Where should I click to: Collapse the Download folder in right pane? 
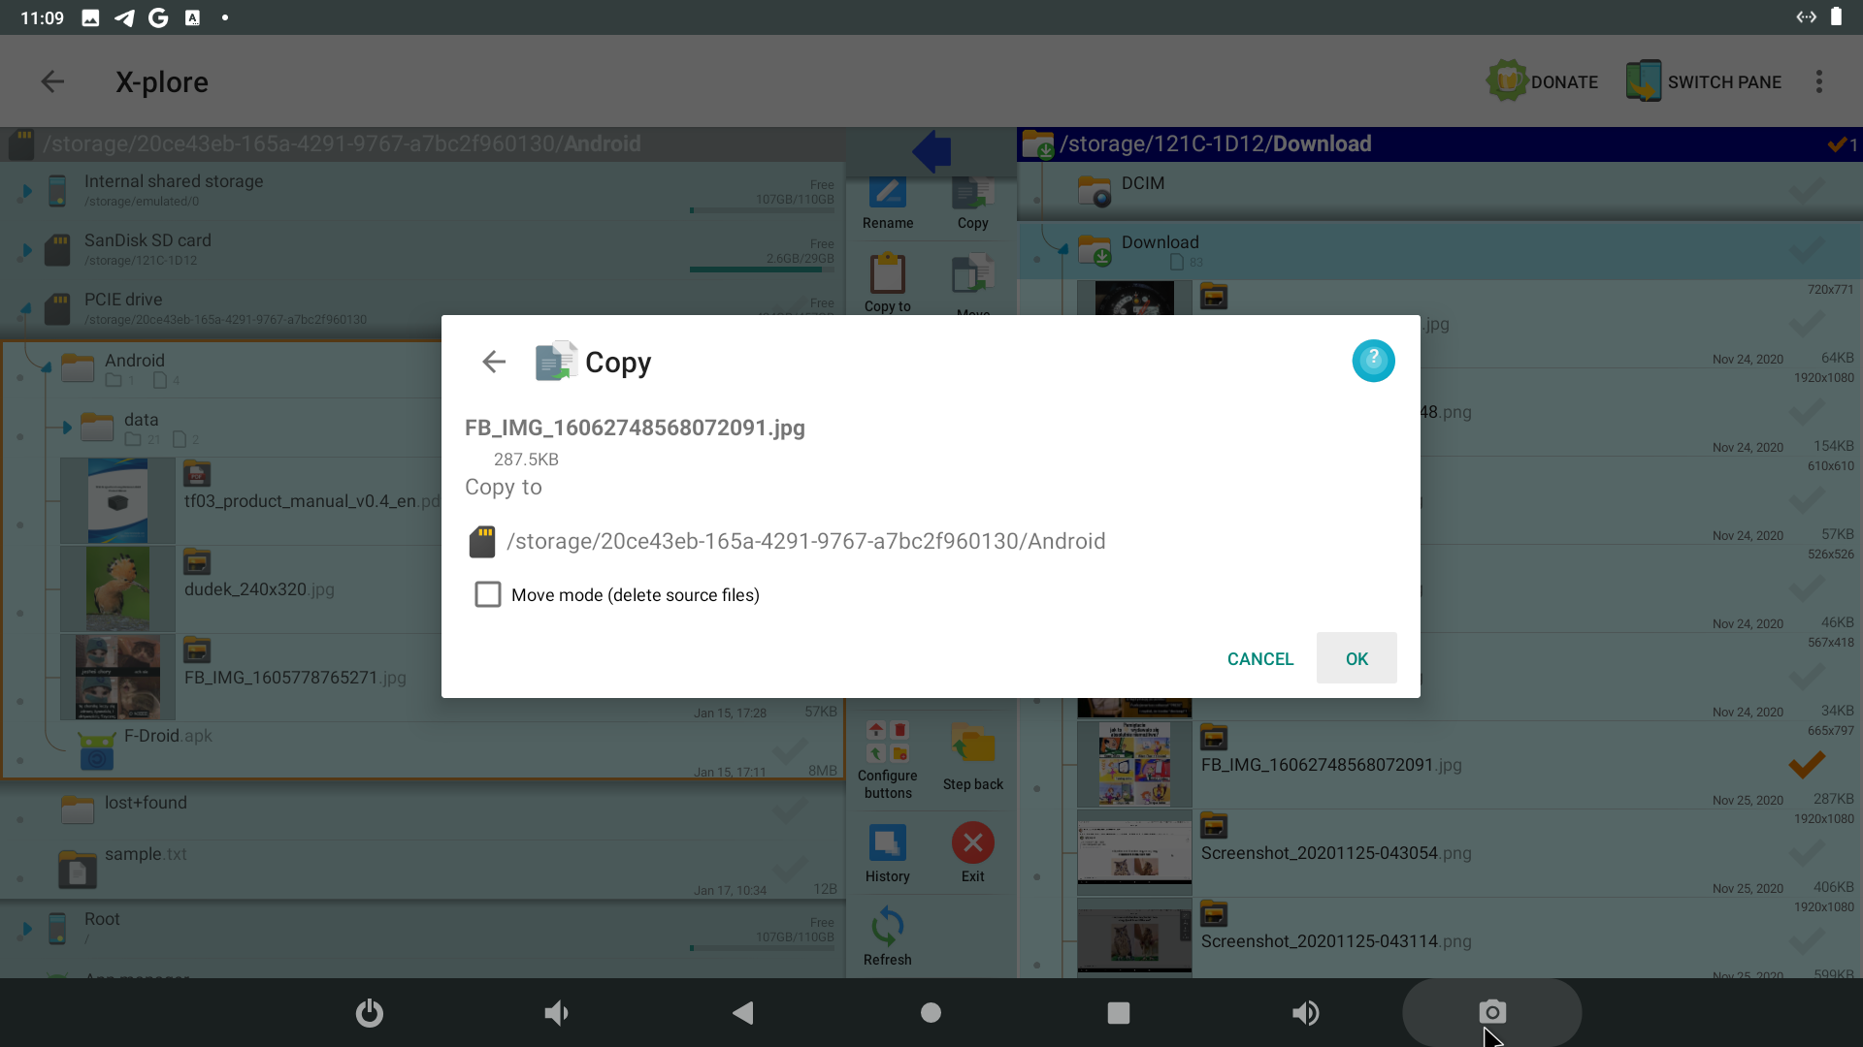click(x=1063, y=250)
